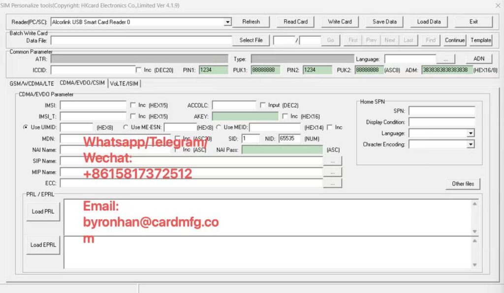This screenshot has height=293, width=504.
Task: Click the Write Card button
Action: coord(340,22)
